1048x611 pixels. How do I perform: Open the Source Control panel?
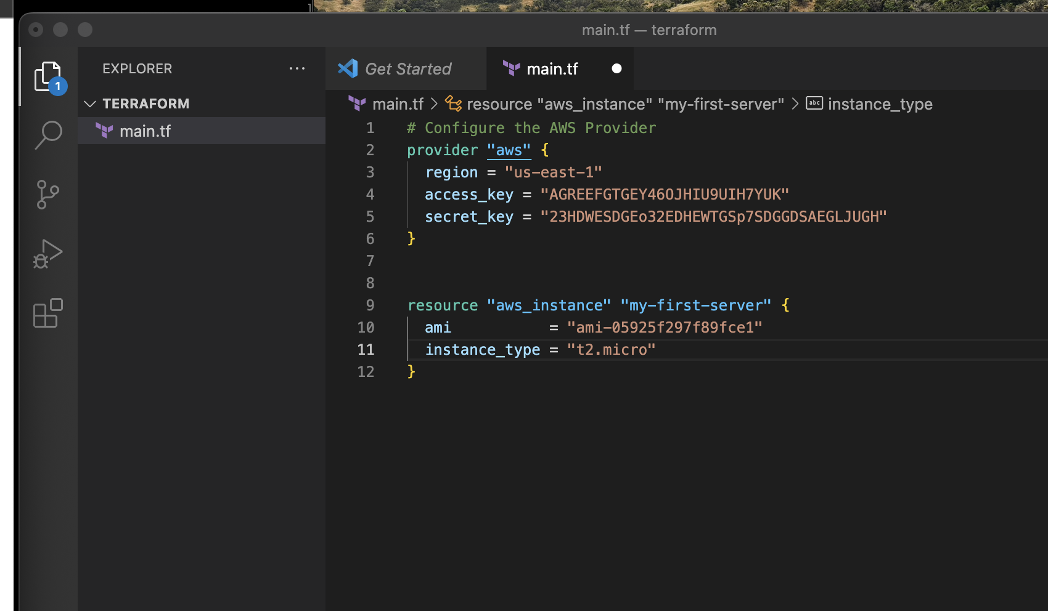48,194
